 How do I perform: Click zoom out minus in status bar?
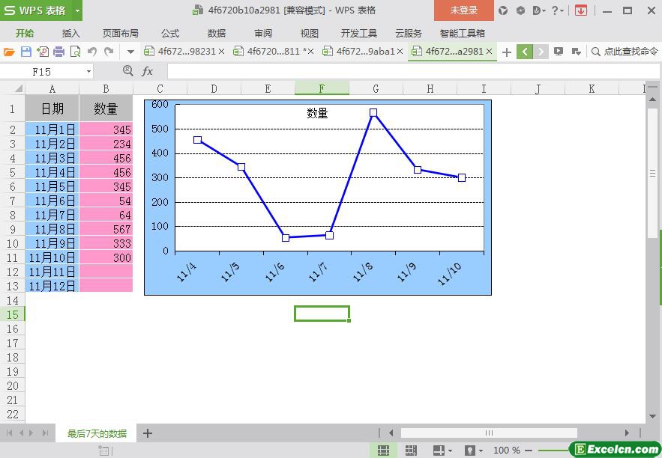tap(528, 451)
